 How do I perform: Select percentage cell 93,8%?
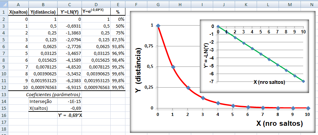point(118,47)
